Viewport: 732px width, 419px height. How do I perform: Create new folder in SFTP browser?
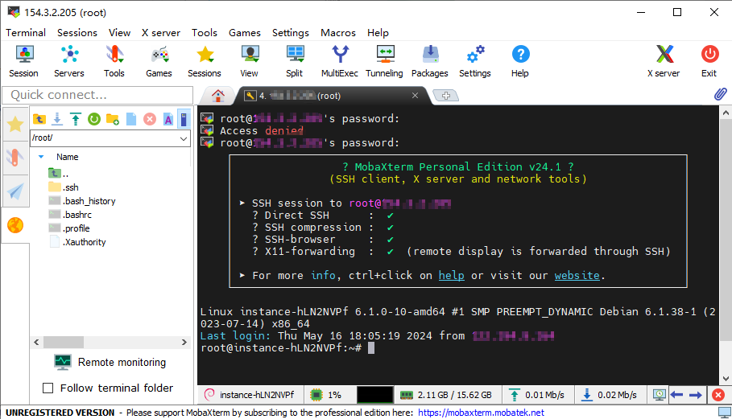[x=113, y=119]
